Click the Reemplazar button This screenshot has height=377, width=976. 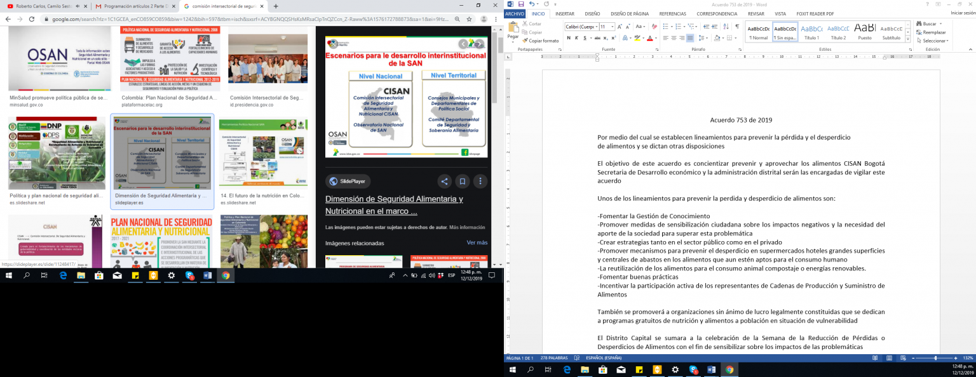click(x=933, y=32)
